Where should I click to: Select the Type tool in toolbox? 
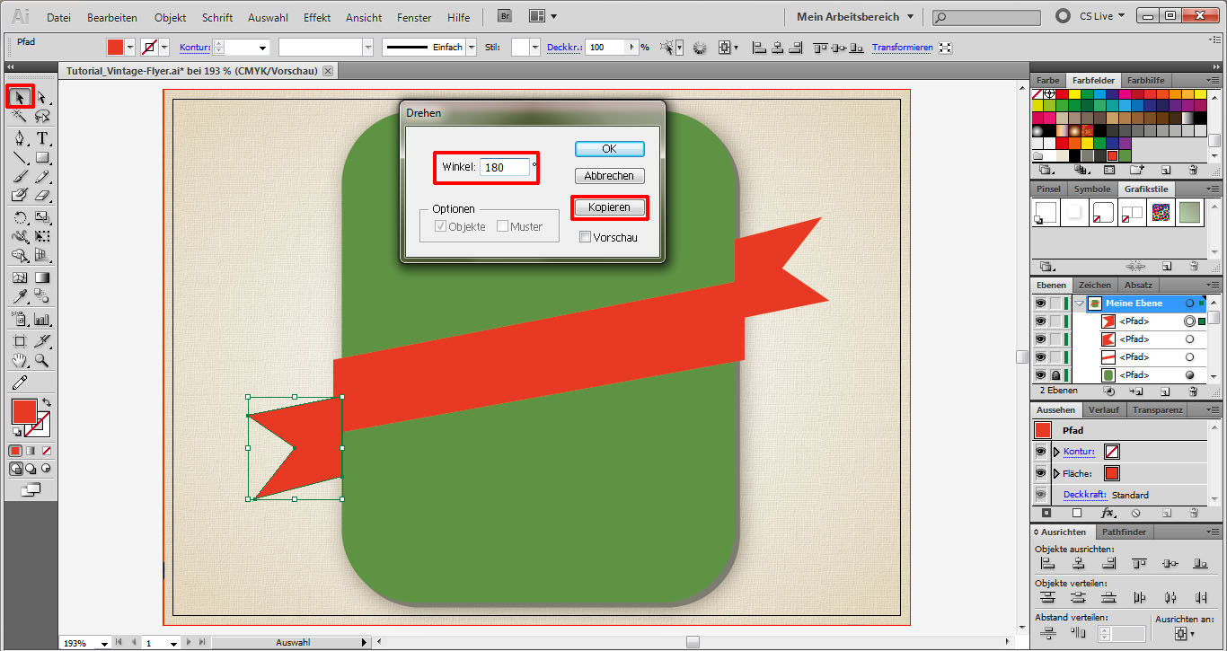click(x=42, y=138)
